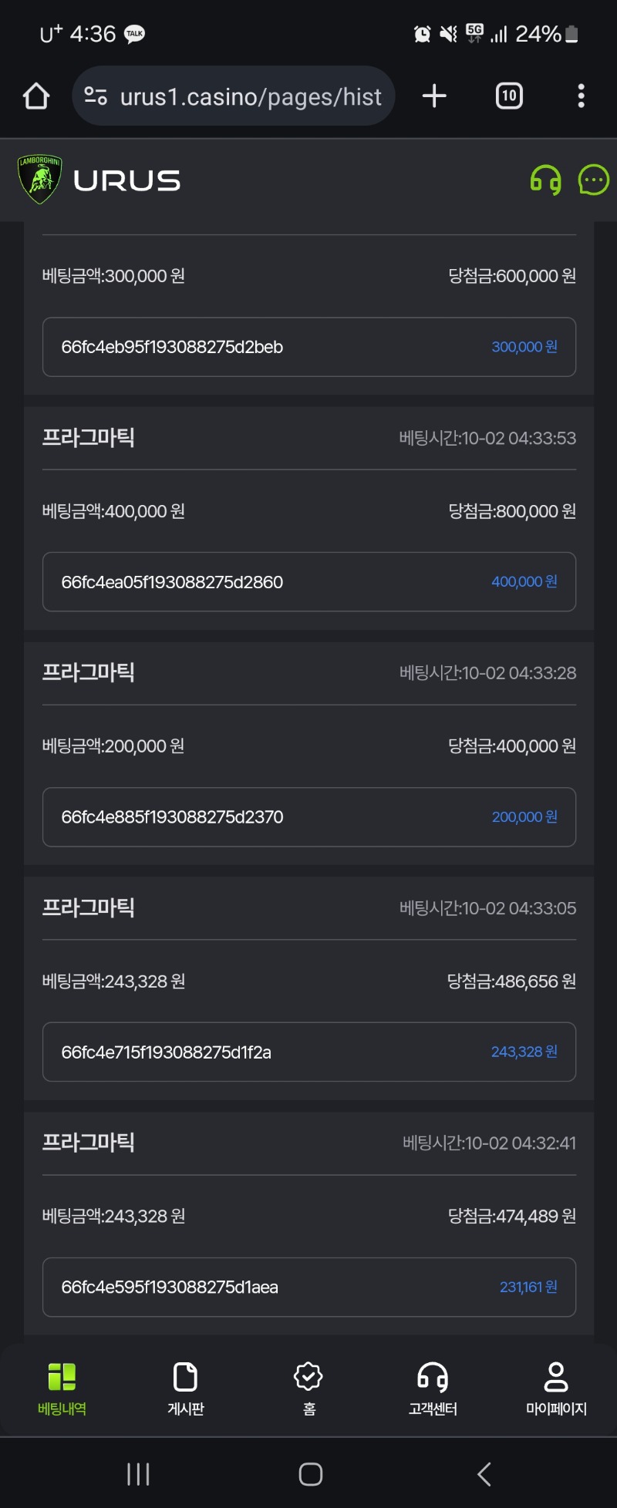Open a new browser tab with plus icon
This screenshot has width=617, height=1508.
[x=434, y=96]
